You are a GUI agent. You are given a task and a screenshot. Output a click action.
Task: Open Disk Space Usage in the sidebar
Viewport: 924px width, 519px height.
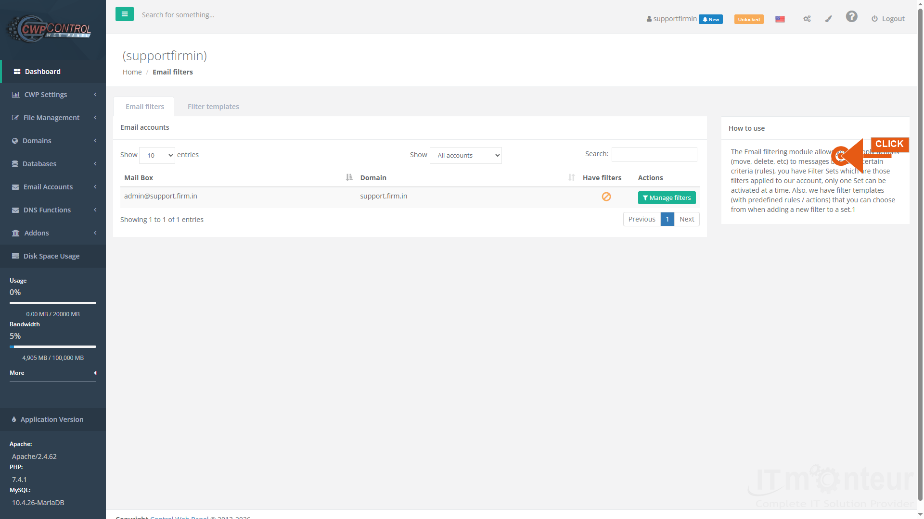[x=53, y=256]
